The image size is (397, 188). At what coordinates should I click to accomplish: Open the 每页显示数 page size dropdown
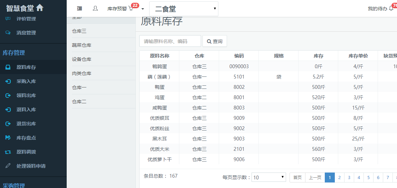click(268, 177)
